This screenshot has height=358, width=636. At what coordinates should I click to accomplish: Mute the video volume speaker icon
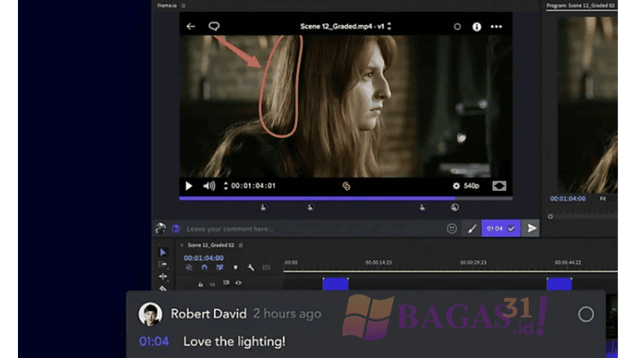pos(209,186)
